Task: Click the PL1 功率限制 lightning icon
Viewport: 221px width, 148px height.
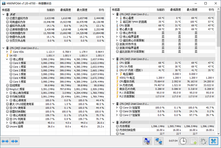Action: (117, 92)
